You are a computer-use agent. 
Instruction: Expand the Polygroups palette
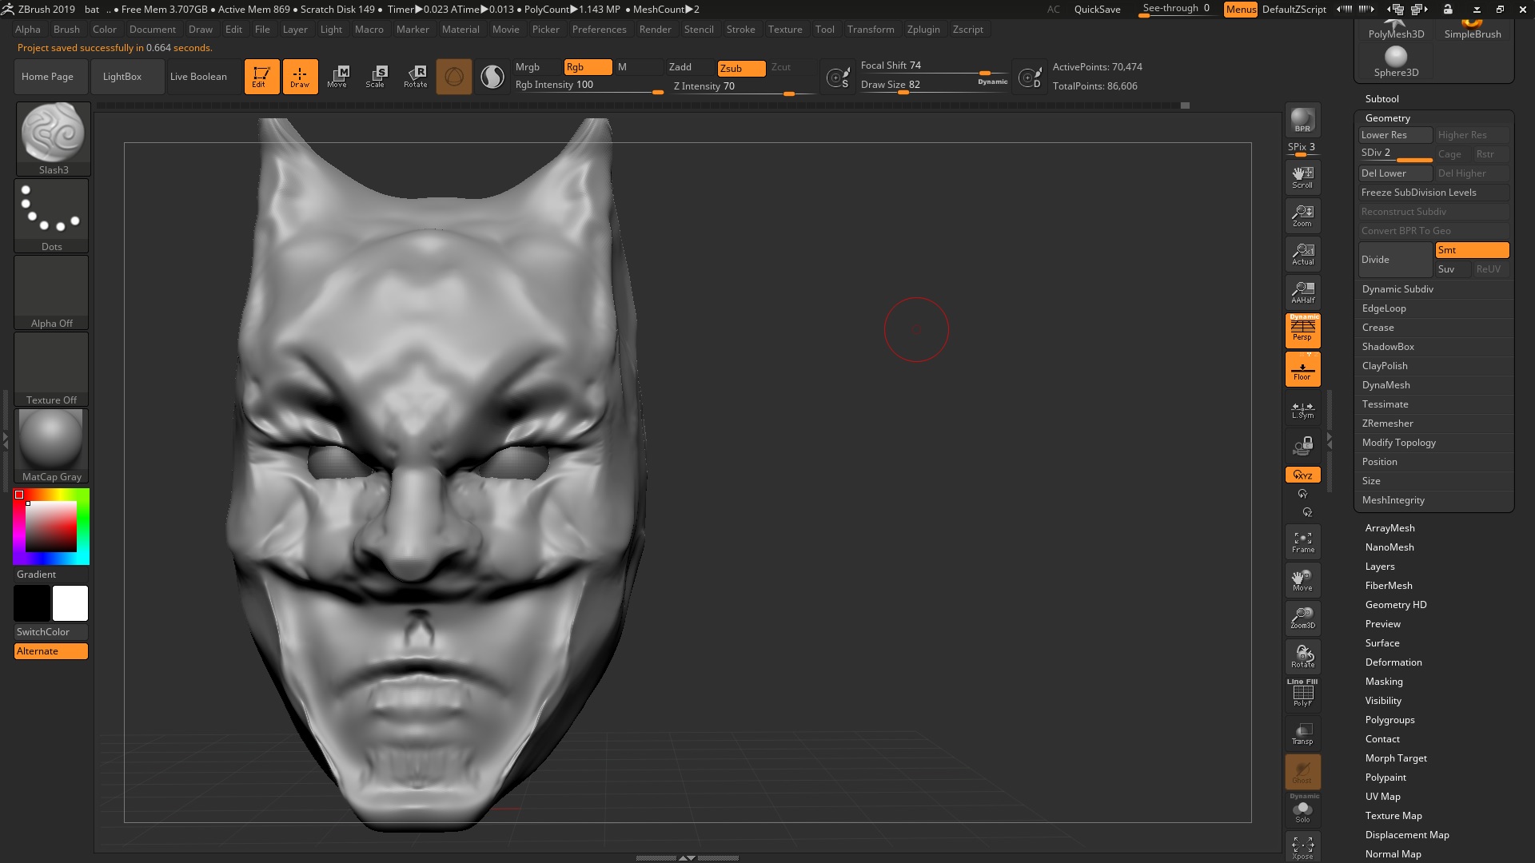[x=1389, y=720]
